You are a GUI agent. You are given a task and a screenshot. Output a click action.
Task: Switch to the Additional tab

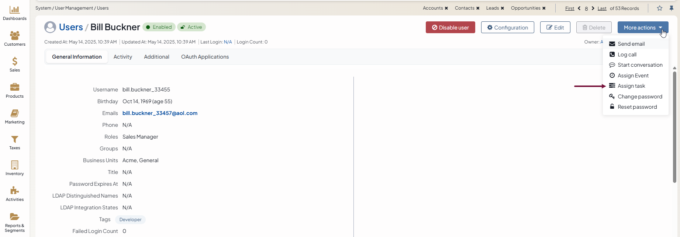(156, 57)
